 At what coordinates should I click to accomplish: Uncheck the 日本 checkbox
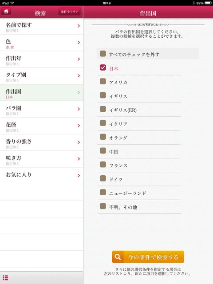pyautogui.click(x=103, y=67)
